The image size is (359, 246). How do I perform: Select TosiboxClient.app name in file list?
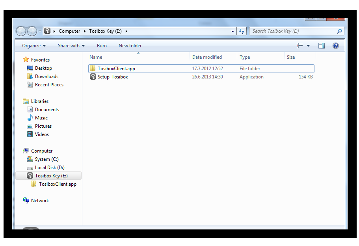pyautogui.click(x=116, y=69)
